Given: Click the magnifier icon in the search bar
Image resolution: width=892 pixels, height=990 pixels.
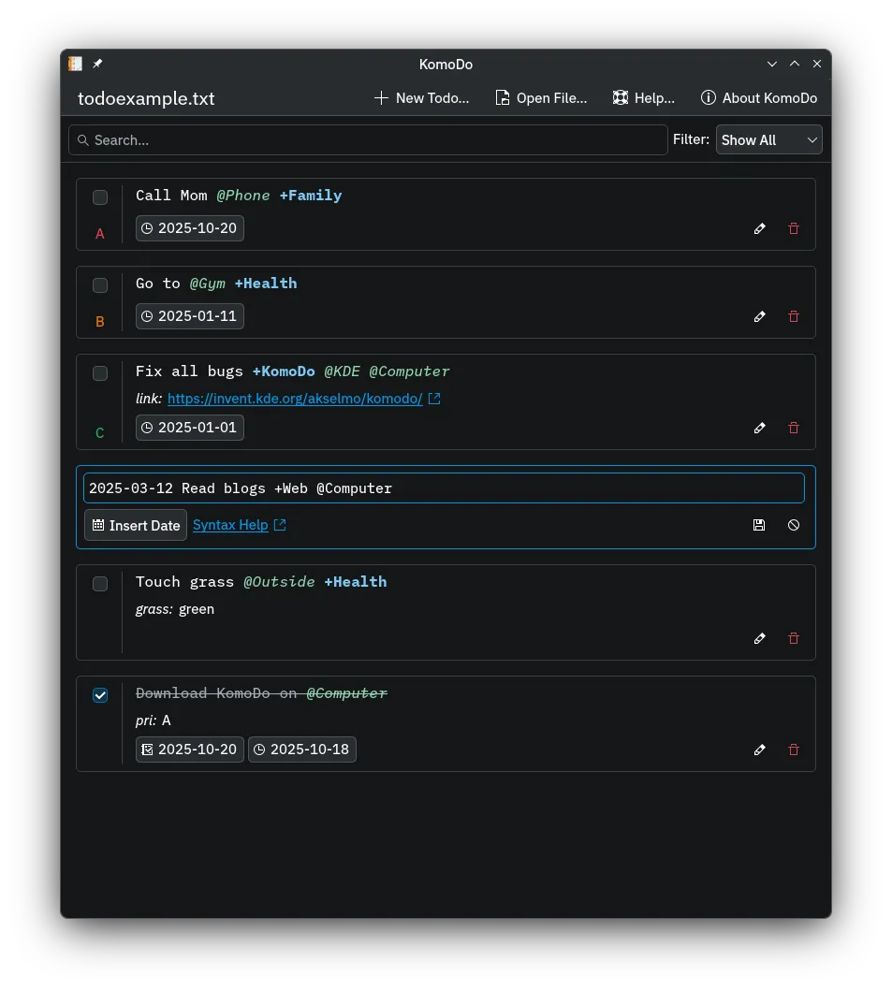Looking at the screenshot, I should pos(83,139).
